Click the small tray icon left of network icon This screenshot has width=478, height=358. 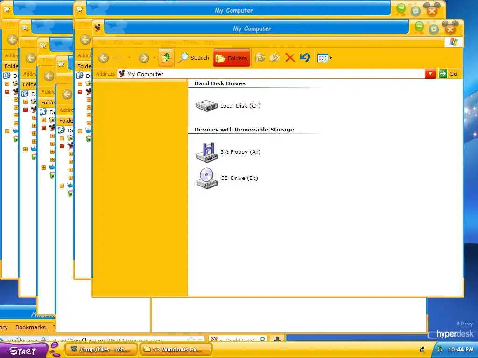pyautogui.click(x=422, y=350)
